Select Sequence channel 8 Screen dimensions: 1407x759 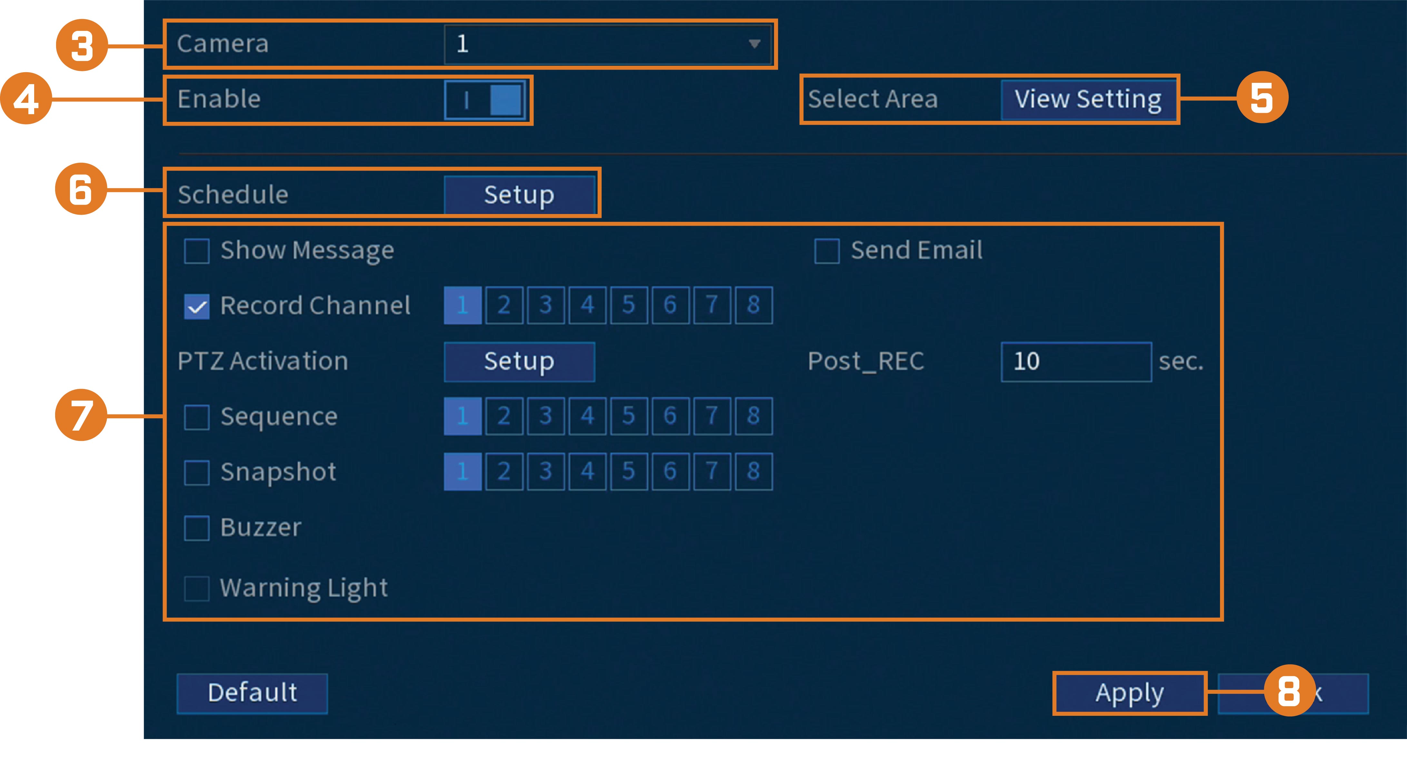tap(754, 416)
